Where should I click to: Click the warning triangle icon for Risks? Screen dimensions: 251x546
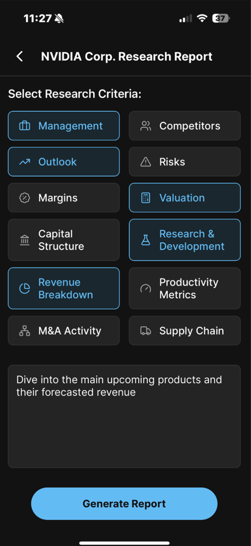click(x=145, y=162)
